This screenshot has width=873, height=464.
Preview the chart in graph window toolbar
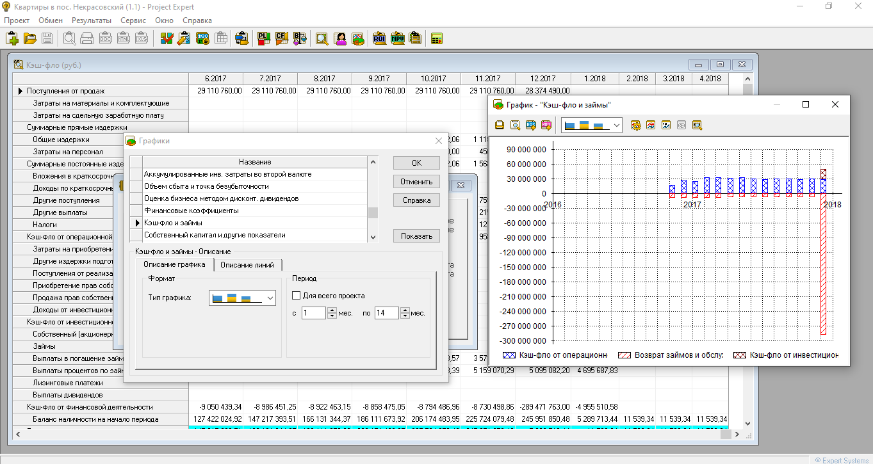pos(515,125)
